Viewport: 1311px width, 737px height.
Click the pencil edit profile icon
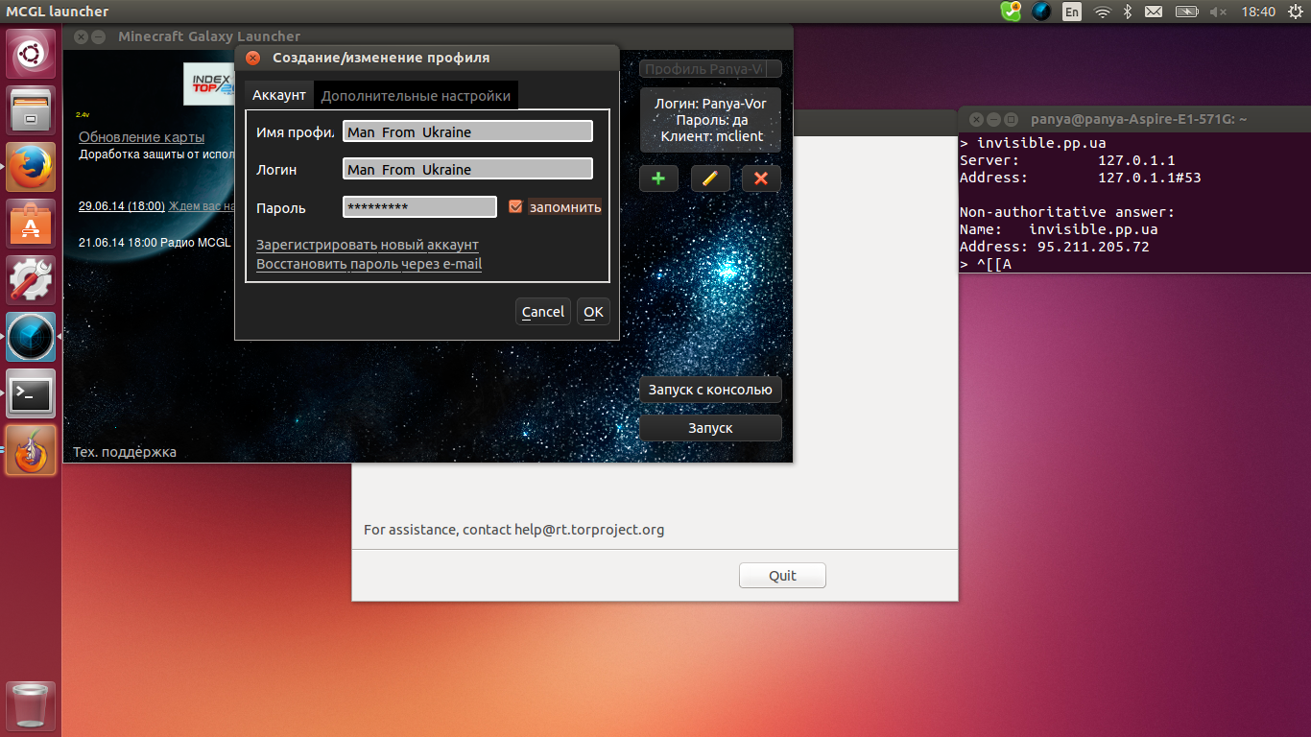pyautogui.click(x=710, y=178)
